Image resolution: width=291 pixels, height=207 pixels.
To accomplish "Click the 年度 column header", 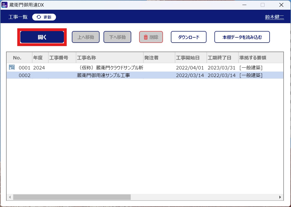I will (x=40, y=58).
